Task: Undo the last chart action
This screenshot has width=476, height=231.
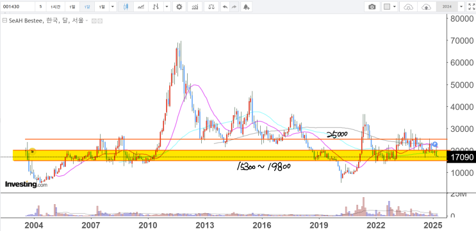Action: coord(225,6)
